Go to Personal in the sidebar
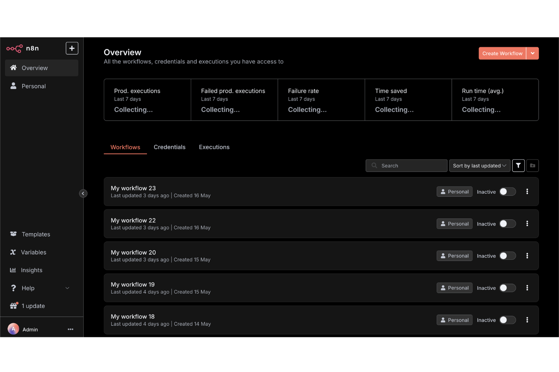This screenshot has height=372, width=559. tap(33, 86)
